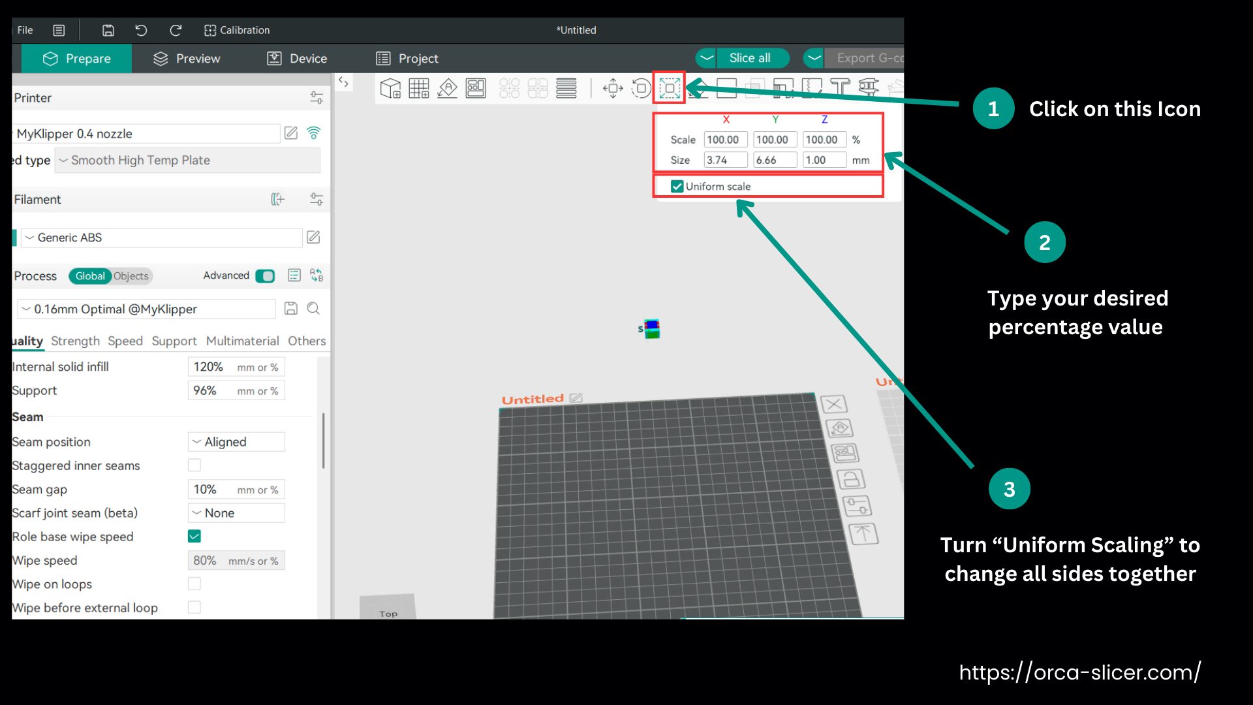Click the Add object cube icon
Viewport: 1253px width, 705px height.
(390, 88)
